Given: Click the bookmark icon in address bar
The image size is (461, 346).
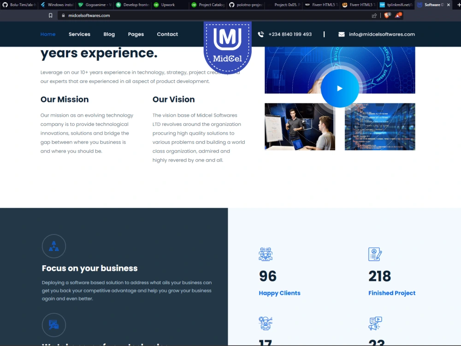Looking at the screenshot, I should (51, 16).
